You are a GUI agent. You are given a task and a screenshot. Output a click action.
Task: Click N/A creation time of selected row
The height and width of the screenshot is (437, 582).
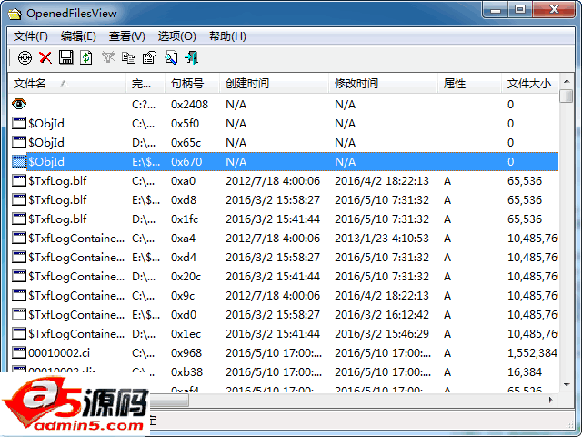tap(236, 162)
